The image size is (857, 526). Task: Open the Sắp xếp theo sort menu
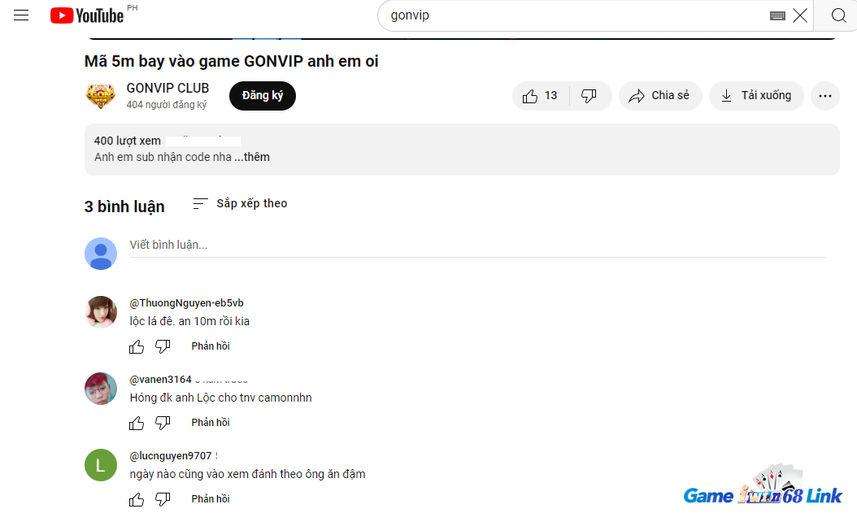coord(240,203)
